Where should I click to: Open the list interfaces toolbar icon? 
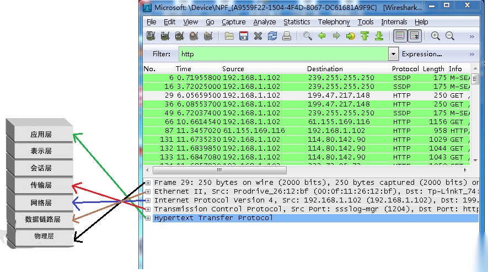[x=151, y=36]
